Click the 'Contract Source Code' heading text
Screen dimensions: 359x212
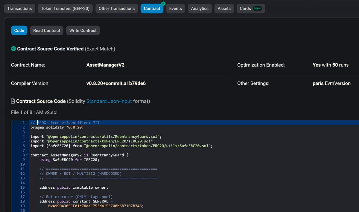41,101
